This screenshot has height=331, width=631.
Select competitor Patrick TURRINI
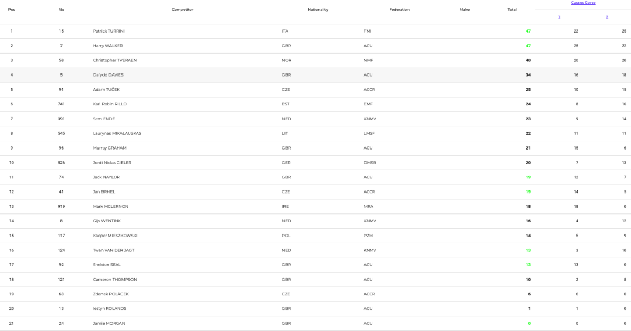[x=109, y=31]
